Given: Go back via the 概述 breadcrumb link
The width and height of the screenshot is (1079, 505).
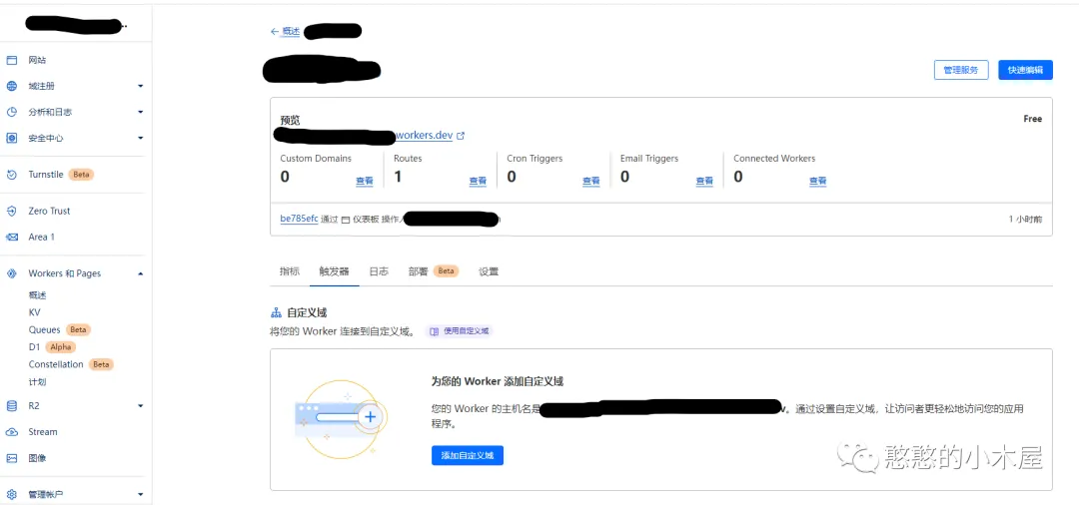Looking at the screenshot, I should (291, 32).
